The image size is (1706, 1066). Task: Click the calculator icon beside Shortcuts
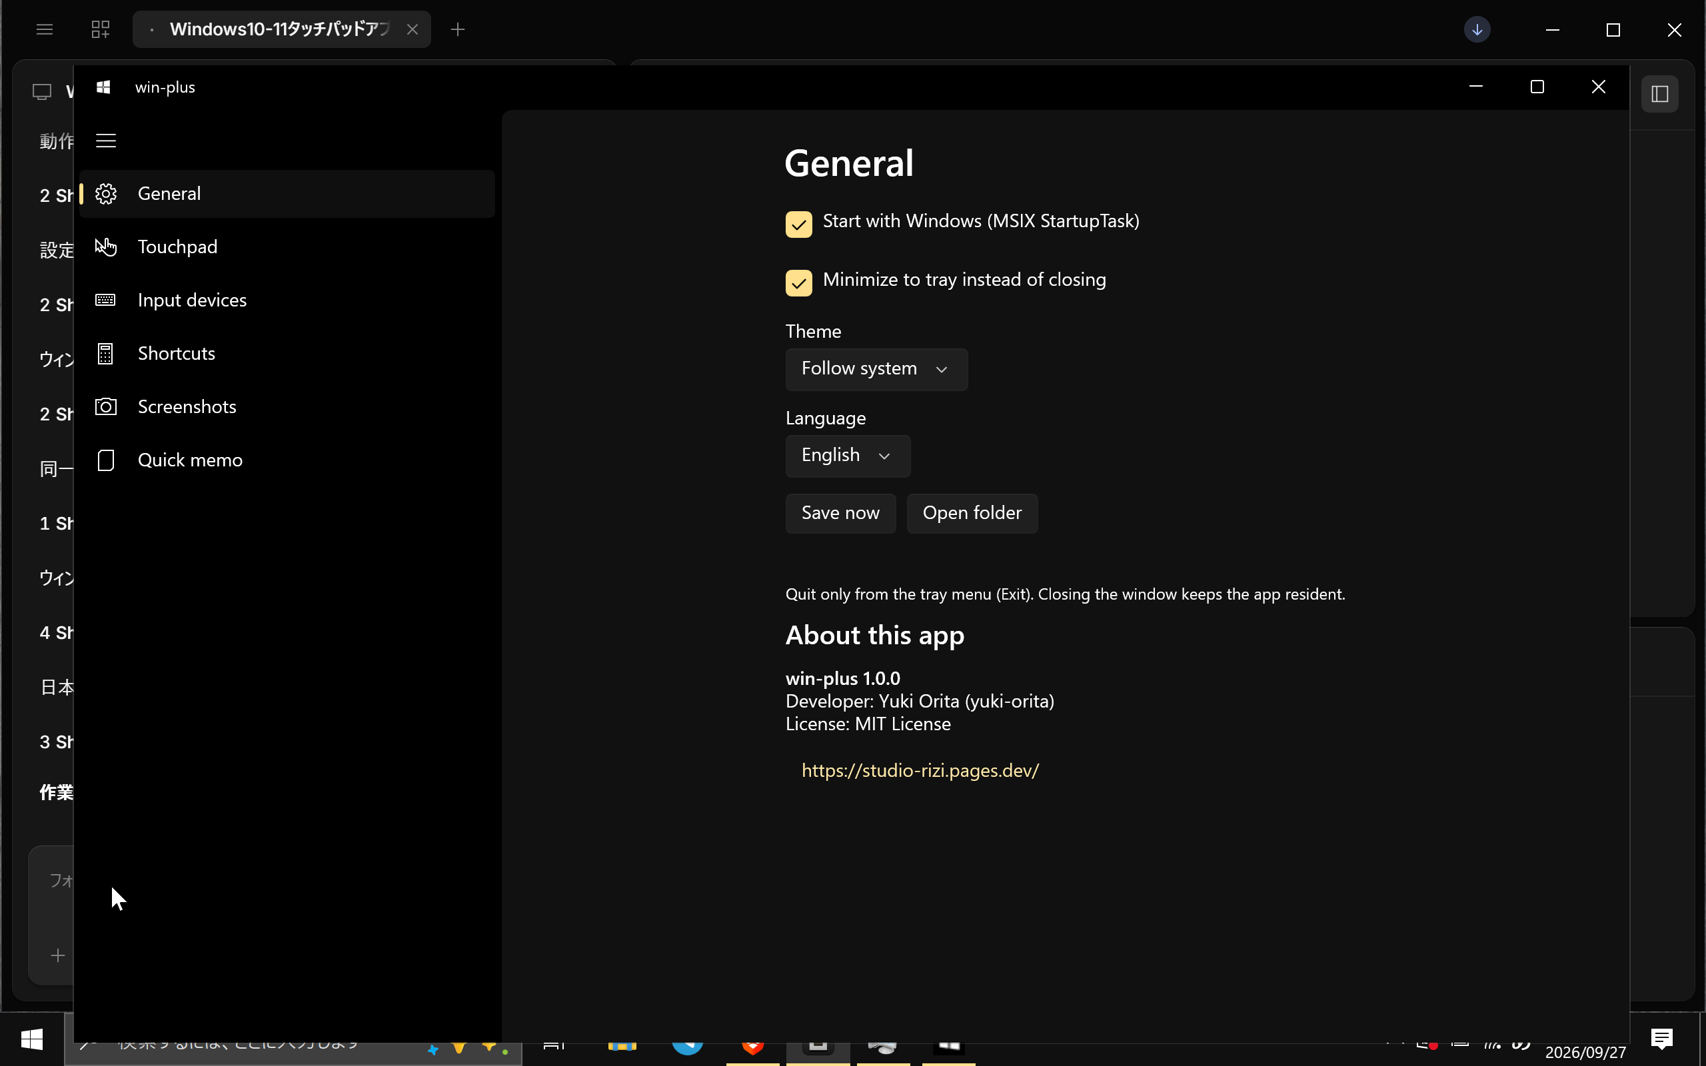point(106,353)
